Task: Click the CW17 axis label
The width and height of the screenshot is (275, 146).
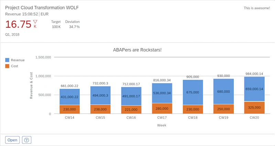Action: coord(162,118)
